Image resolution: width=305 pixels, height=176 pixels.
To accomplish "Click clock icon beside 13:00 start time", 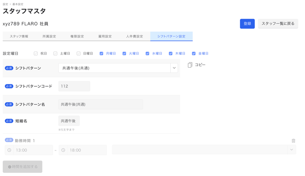I will (x=10, y=150).
